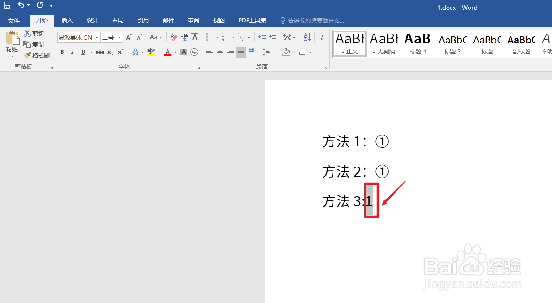This screenshot has width=552, height=303.
Task: Clear all formatting with eraser icon
Action: pyautogui.click(x=174, y=37)
